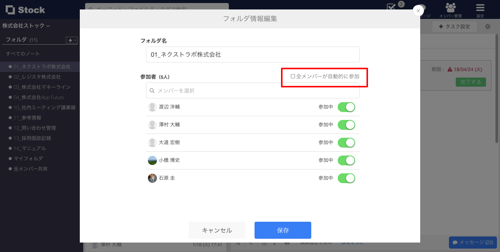Disable participation toggle for 渡辺 洋輔
Screen dimensions: 500x252
(346, 107)
